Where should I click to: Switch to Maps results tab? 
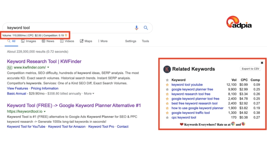[x=86, y=41]
